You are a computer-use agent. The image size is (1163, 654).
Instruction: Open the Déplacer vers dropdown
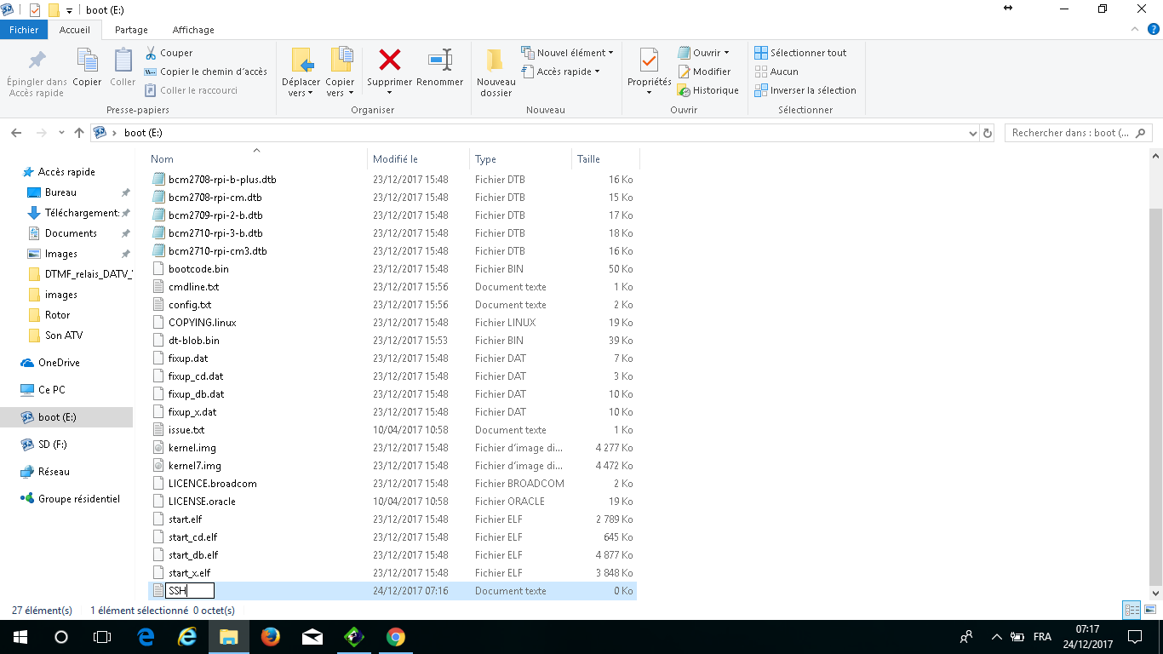[301, 72]
